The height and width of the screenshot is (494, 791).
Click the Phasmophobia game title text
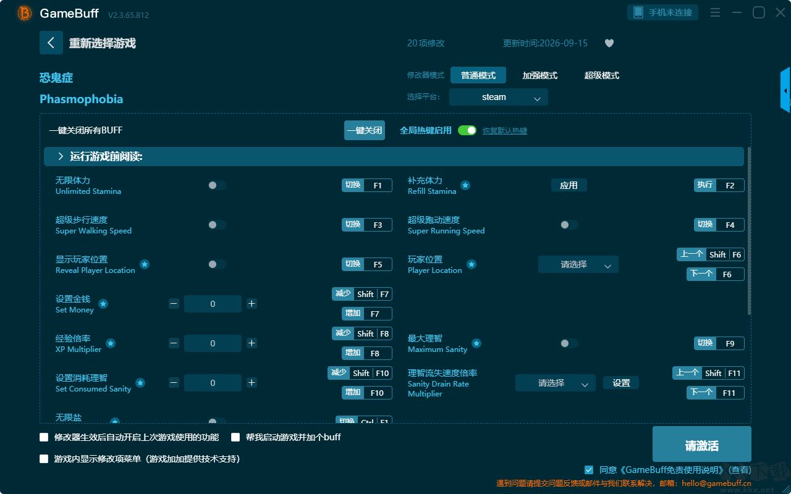[82, 99]
